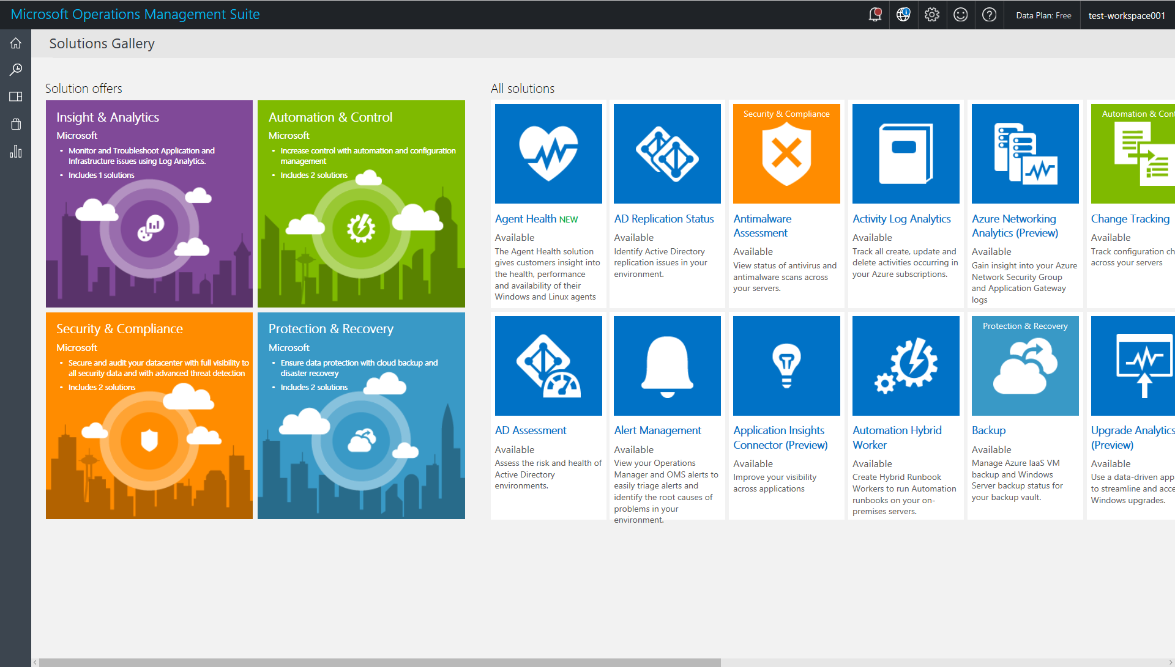Open Security & Compliance offer tile
1175x667 pixels.
pos(149,416)
